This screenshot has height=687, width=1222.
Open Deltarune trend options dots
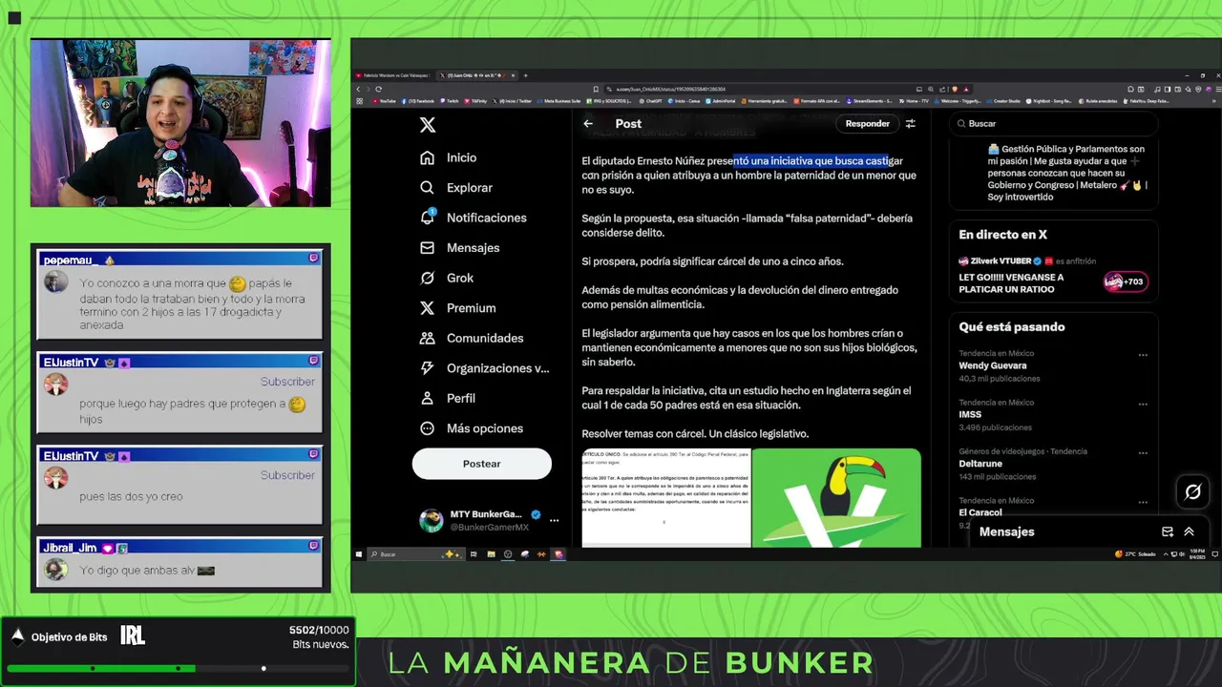[1143, 453]
